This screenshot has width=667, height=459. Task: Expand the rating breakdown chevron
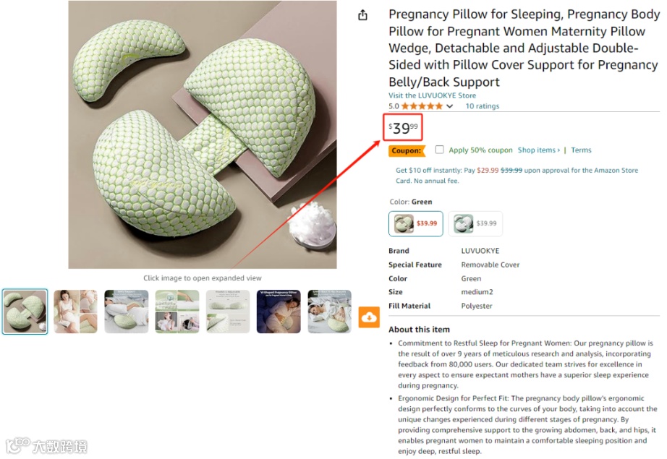(450, 106)
